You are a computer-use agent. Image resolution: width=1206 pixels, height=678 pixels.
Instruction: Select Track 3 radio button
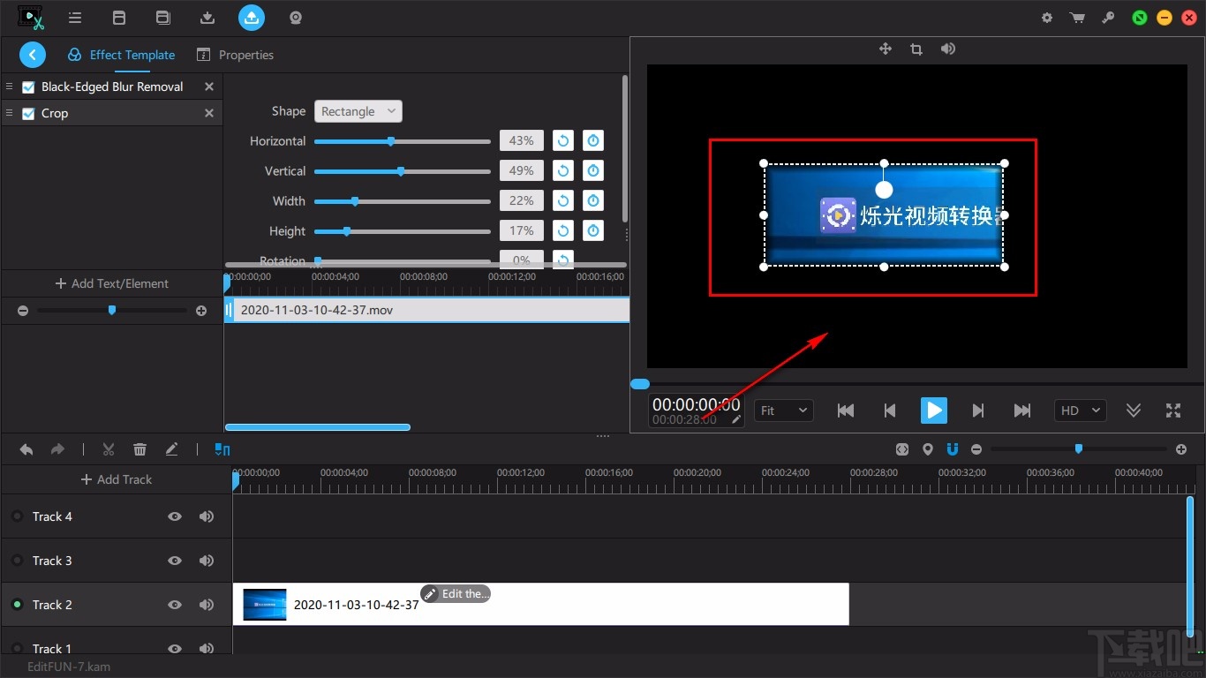17,561
